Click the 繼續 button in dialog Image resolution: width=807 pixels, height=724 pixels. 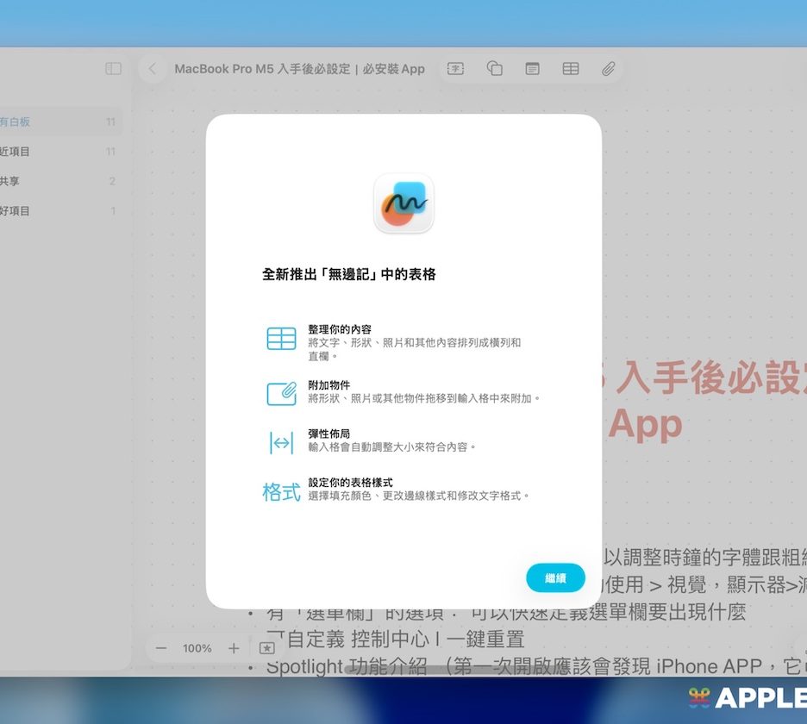(555, 578)
